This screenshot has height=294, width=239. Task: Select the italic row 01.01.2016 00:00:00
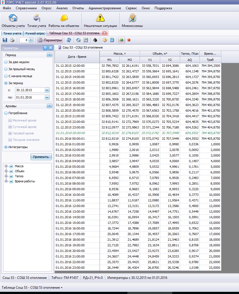[138, 133]
